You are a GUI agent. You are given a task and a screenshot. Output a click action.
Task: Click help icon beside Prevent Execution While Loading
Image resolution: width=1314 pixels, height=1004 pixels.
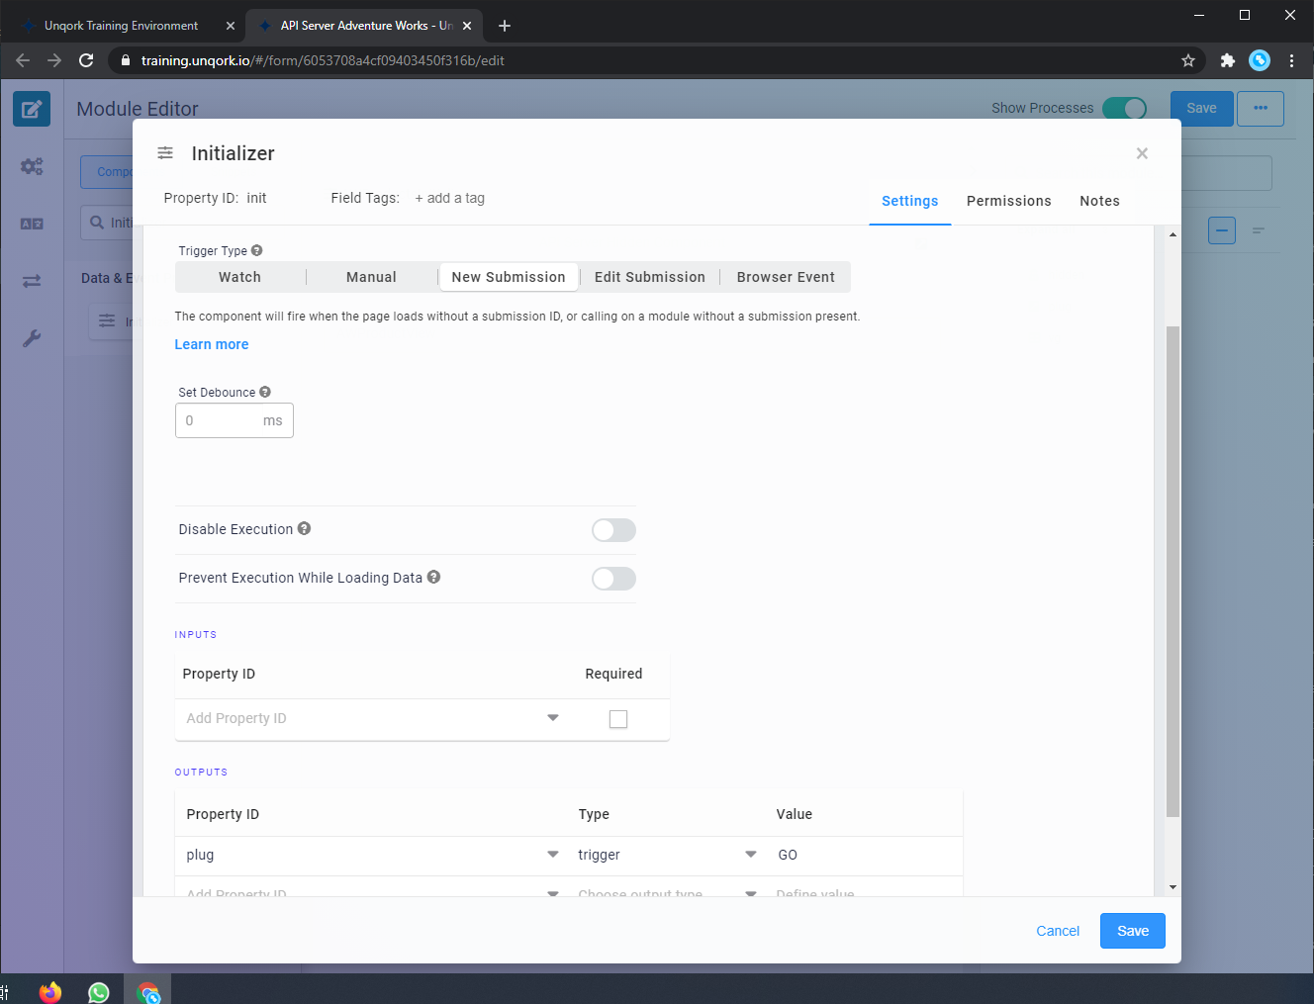pos(433,578)
